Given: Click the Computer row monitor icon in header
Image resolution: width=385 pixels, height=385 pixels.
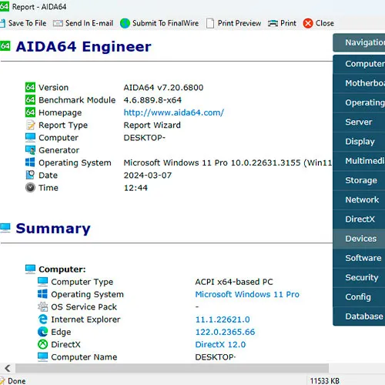Looking at the screenshot, I should tap(30, 137).
